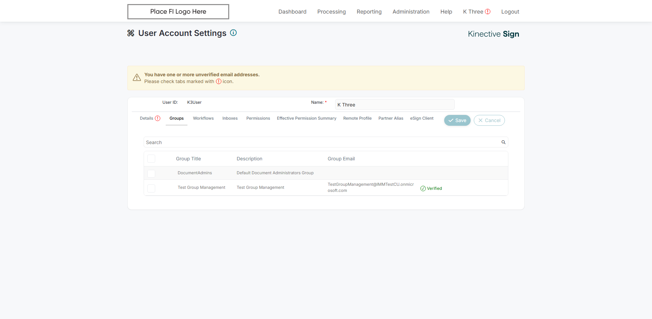
Task: Click the Cancel button
Action: (x=489, y=120)
